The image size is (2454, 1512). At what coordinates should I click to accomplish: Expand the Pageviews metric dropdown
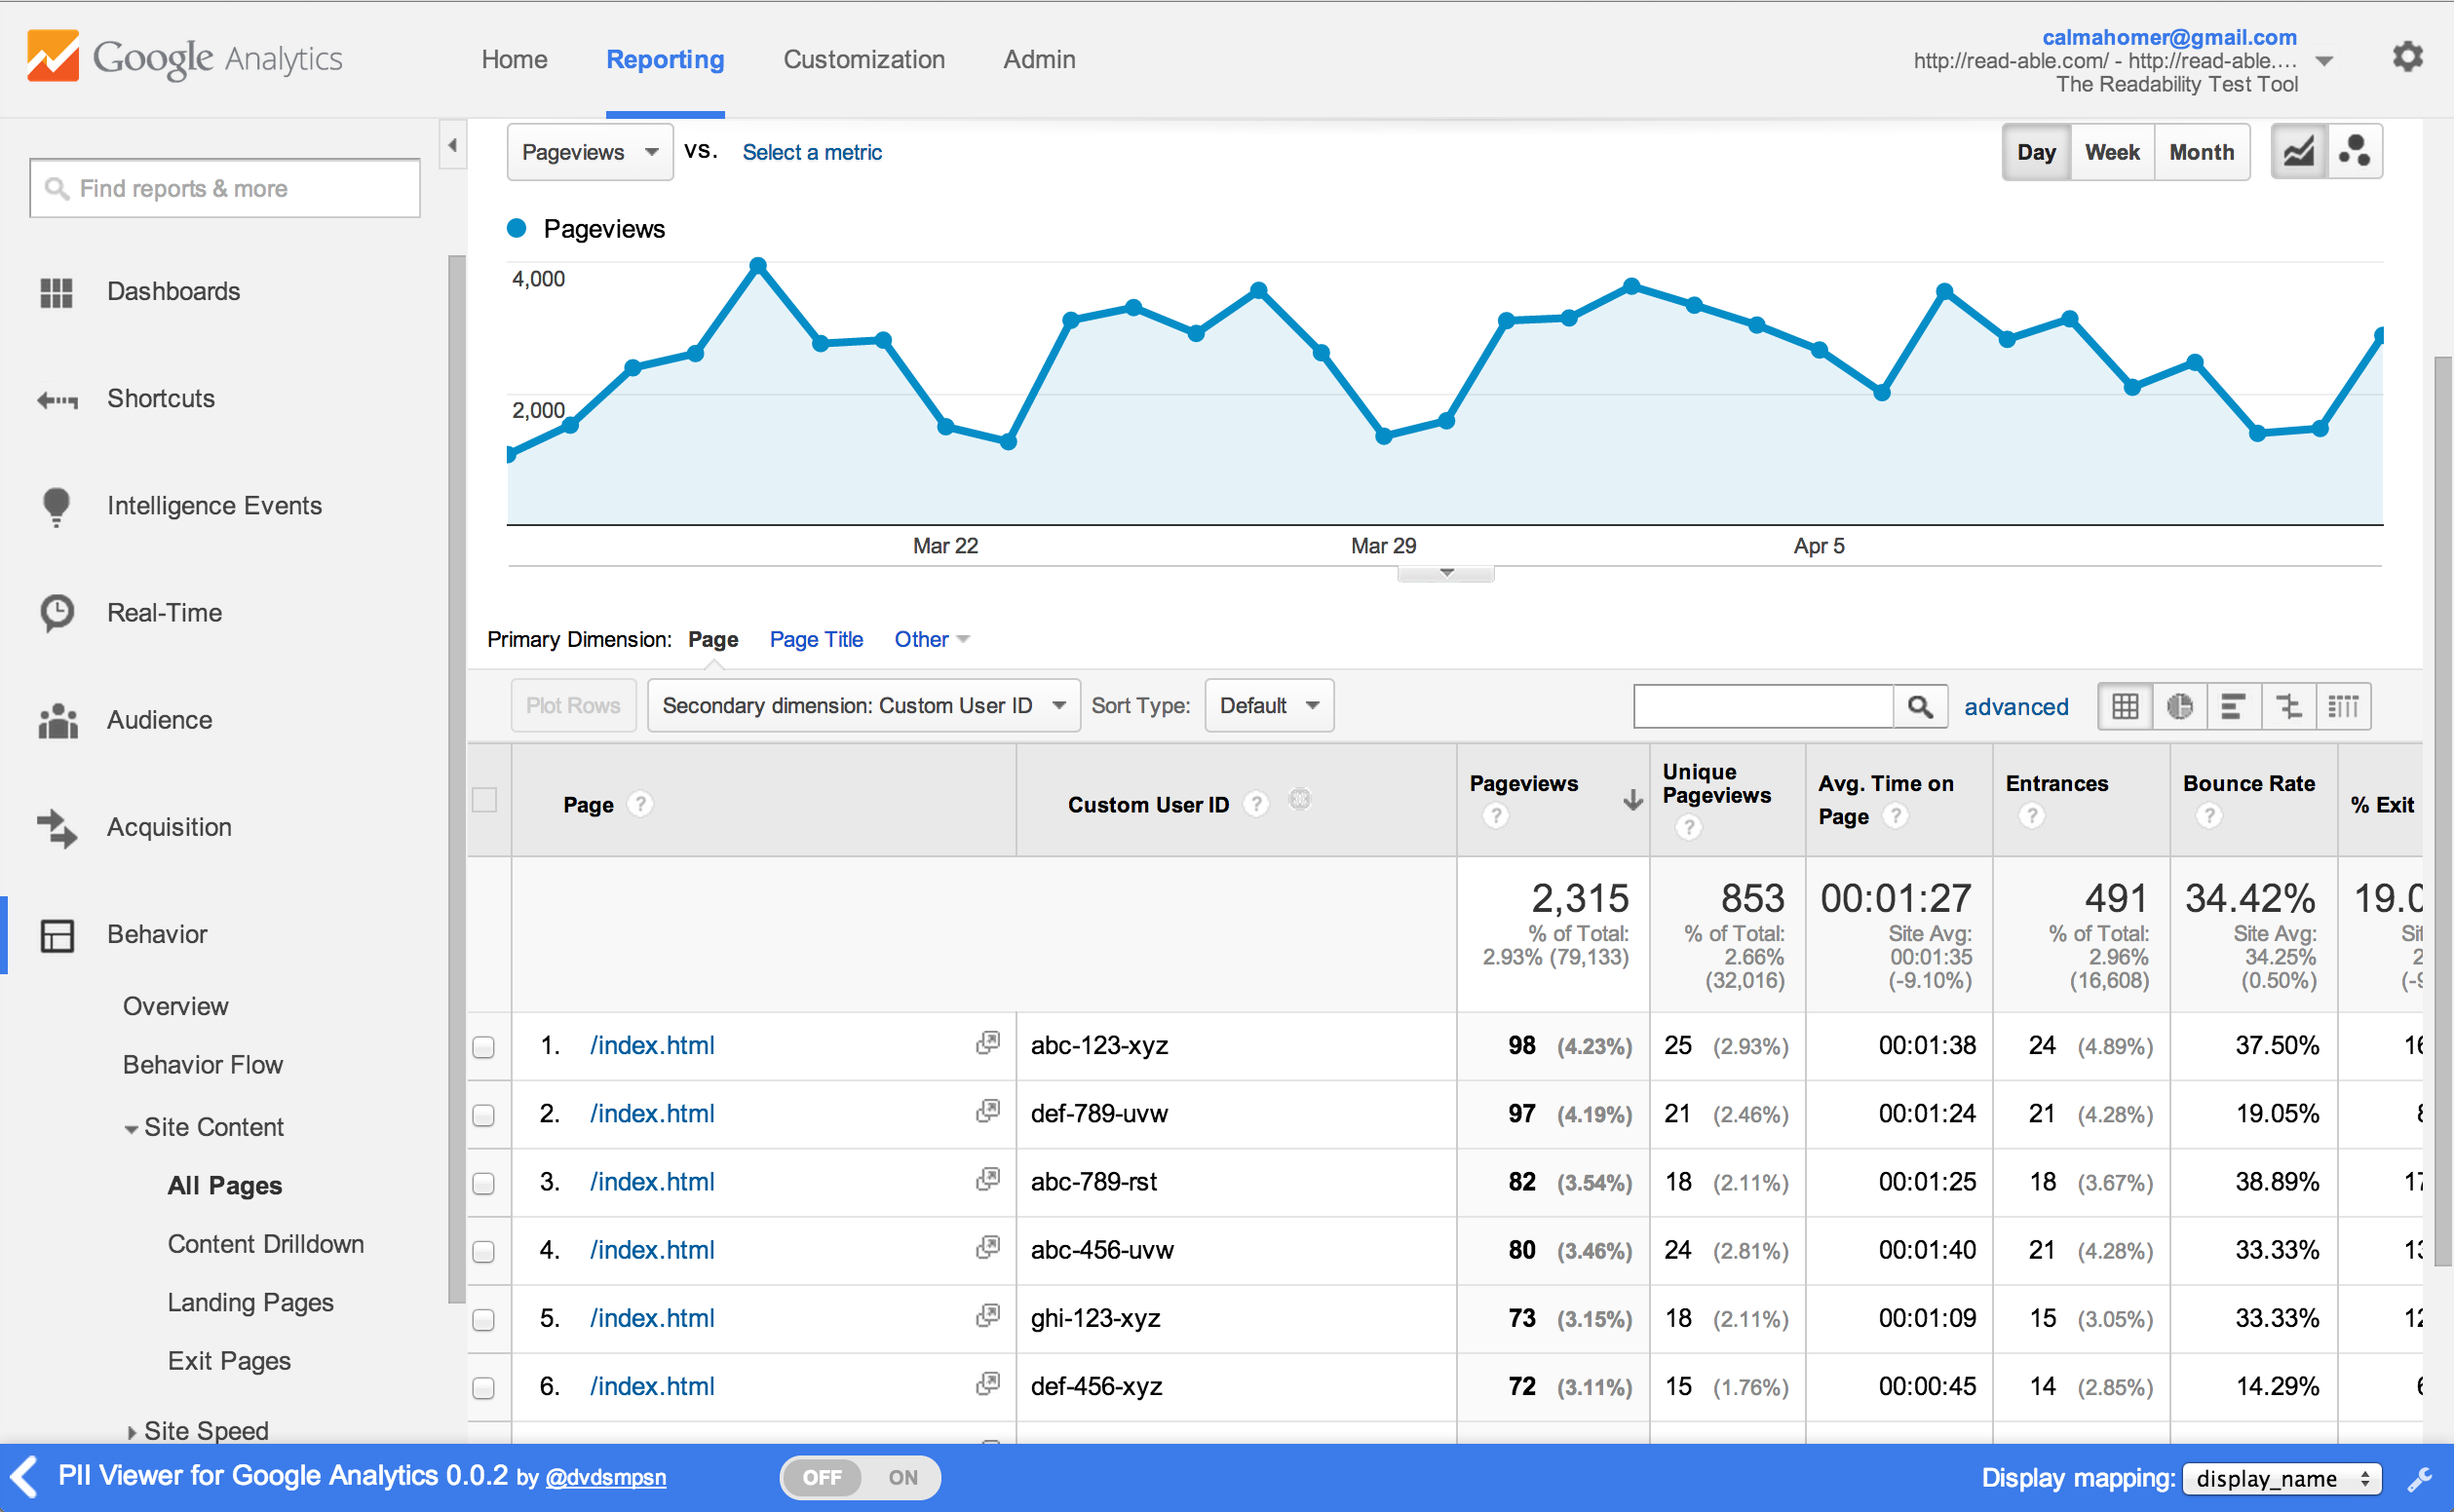588,154
